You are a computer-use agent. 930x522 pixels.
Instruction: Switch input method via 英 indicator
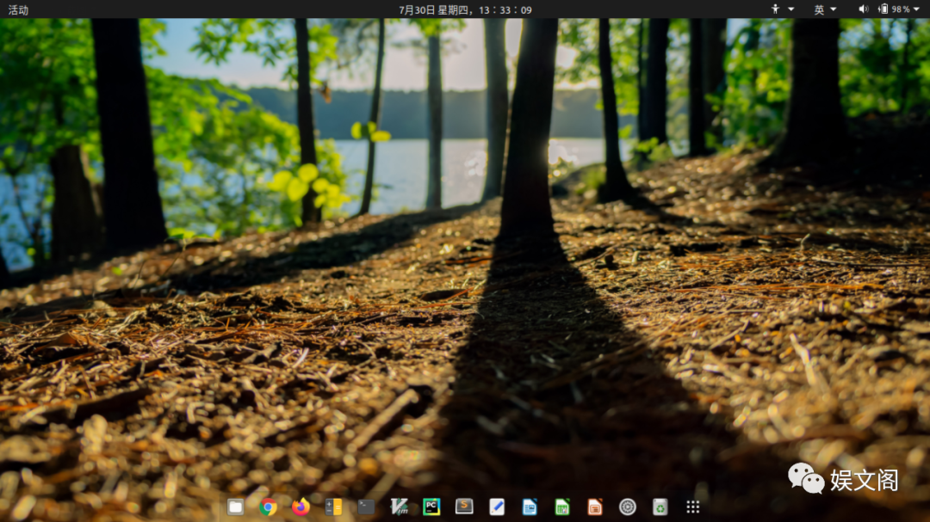819,9
